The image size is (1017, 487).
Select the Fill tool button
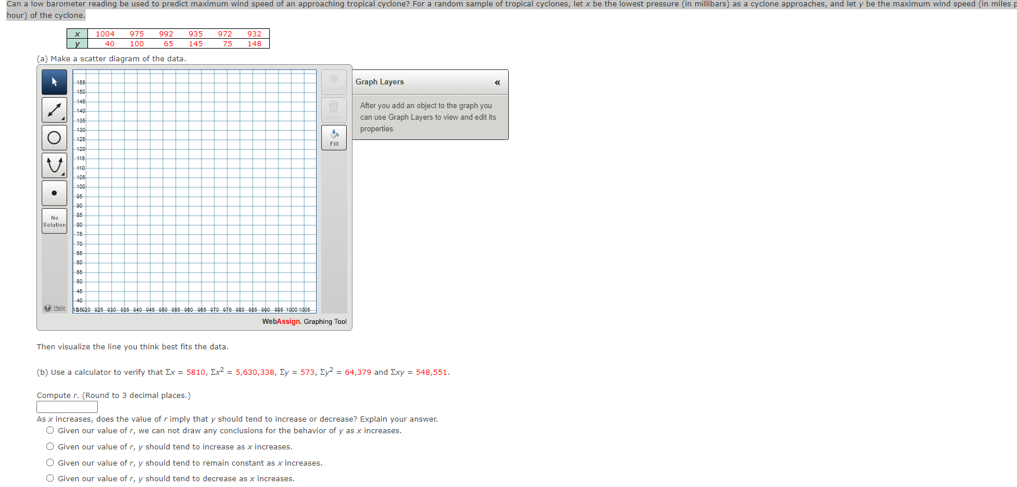coord(334,138)
